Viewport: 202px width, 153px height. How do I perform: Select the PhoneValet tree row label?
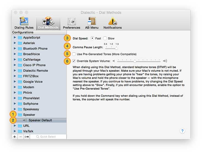click(x=31, y=98)
